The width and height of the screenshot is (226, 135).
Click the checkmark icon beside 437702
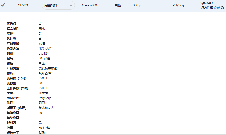pos(3,5)
